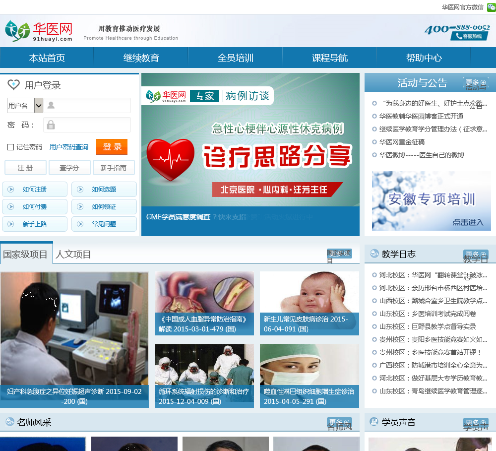The height and width of the screenshot is (451, 496).
Task: Click the 华医网 logo inside the banner
Action: click(166, 96)
